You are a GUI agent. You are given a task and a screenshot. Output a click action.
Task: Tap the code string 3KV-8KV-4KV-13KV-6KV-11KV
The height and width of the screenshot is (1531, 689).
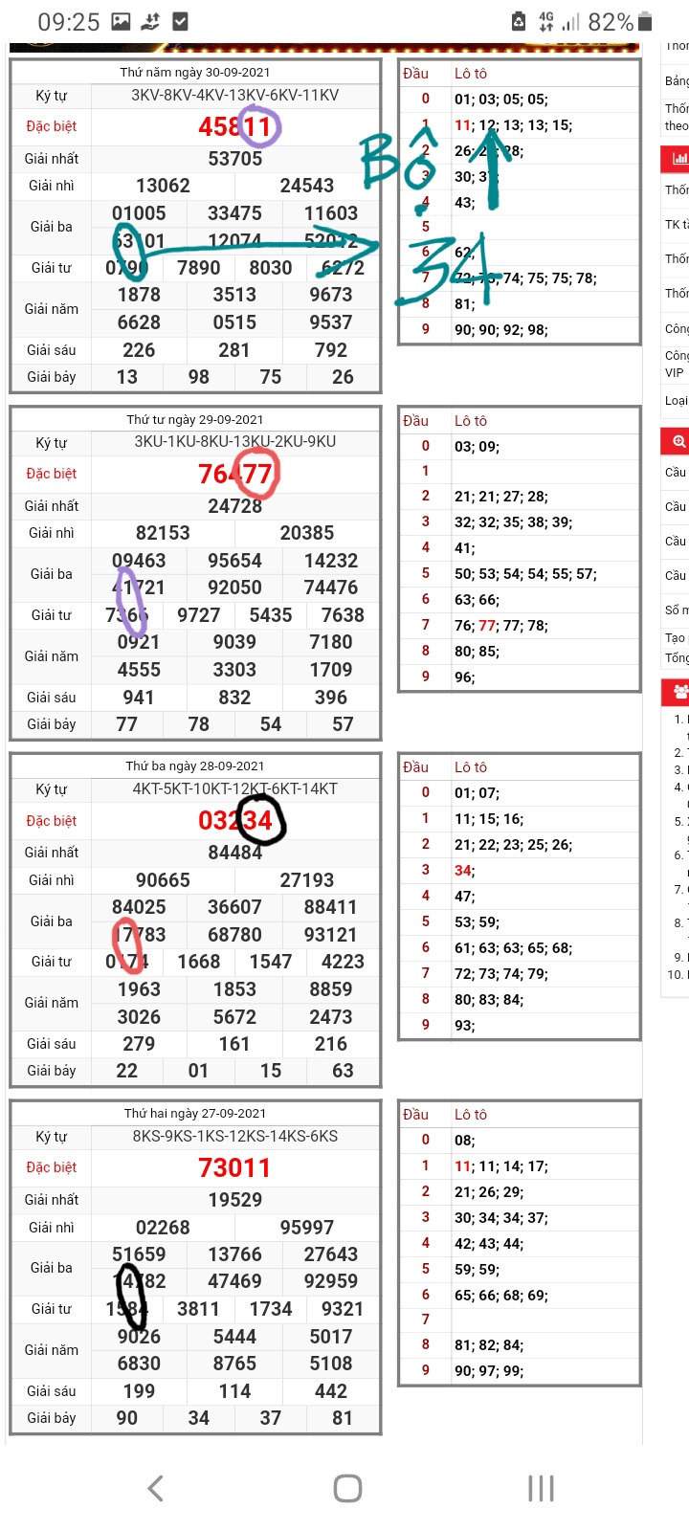235,95
